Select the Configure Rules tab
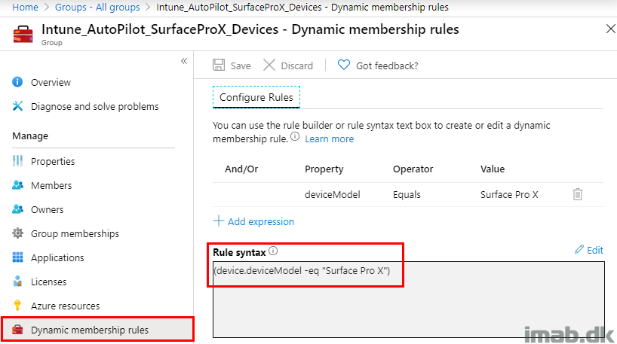Screen dimensions: 617x344 tap(256, 97)
